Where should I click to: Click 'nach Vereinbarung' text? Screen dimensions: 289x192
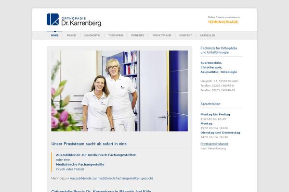213,148
